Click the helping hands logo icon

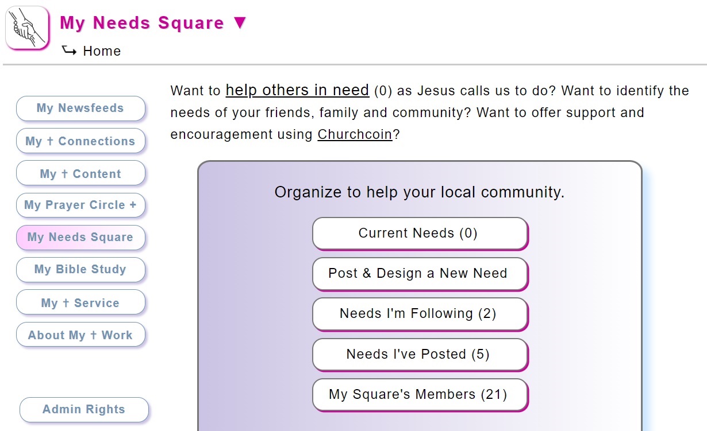28,28
